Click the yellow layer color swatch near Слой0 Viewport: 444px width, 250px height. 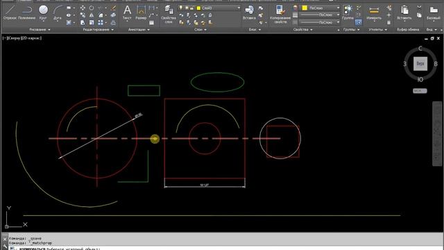click(198, 8)
